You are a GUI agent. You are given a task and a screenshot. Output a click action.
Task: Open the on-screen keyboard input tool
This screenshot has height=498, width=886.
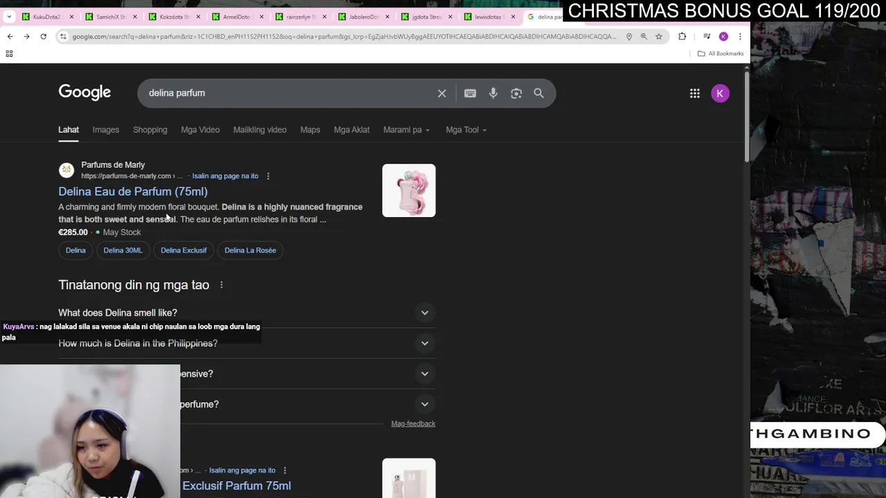(x=470, y=93)
